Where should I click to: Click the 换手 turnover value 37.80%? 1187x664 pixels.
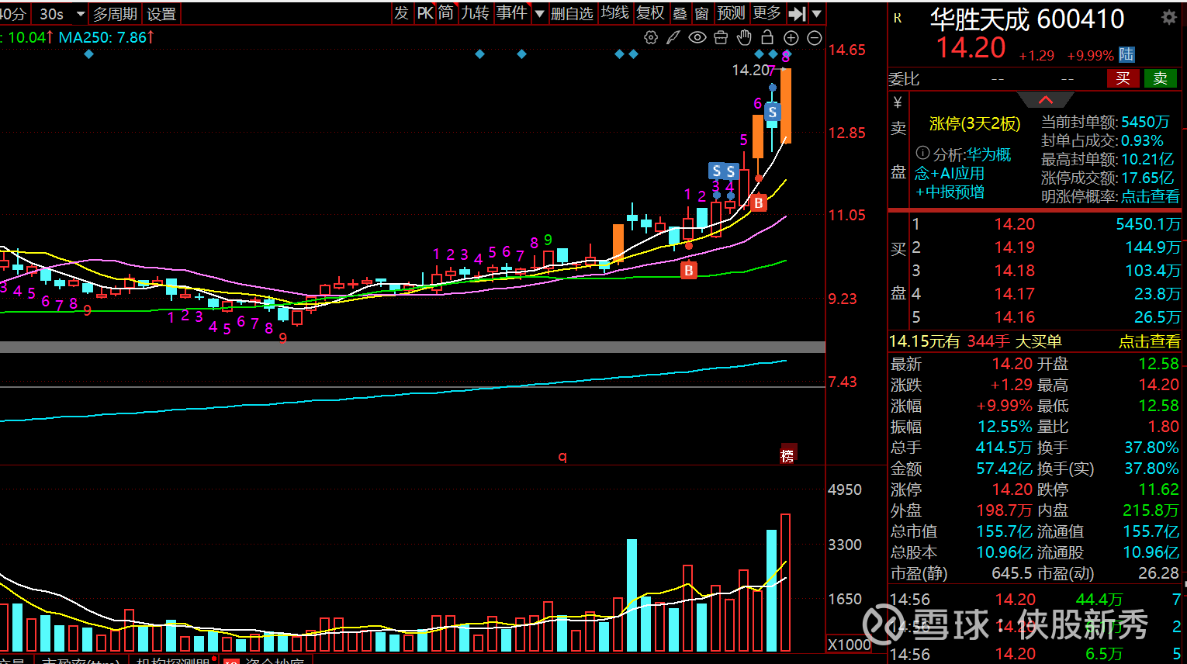(x=1151, y=448)
